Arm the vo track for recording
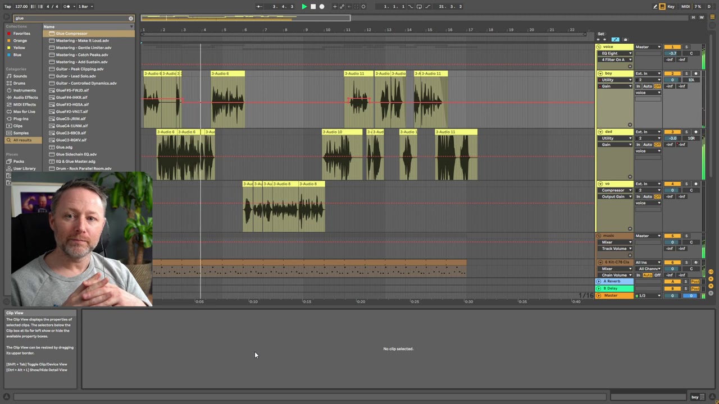The width and height of the screenshot is (719, 404). click(x=695, y=184)
